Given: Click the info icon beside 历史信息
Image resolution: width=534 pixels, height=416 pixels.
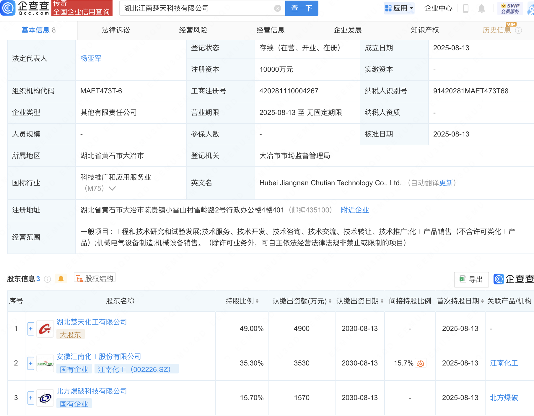Looking at the screenshot, I should coord(519,30).
